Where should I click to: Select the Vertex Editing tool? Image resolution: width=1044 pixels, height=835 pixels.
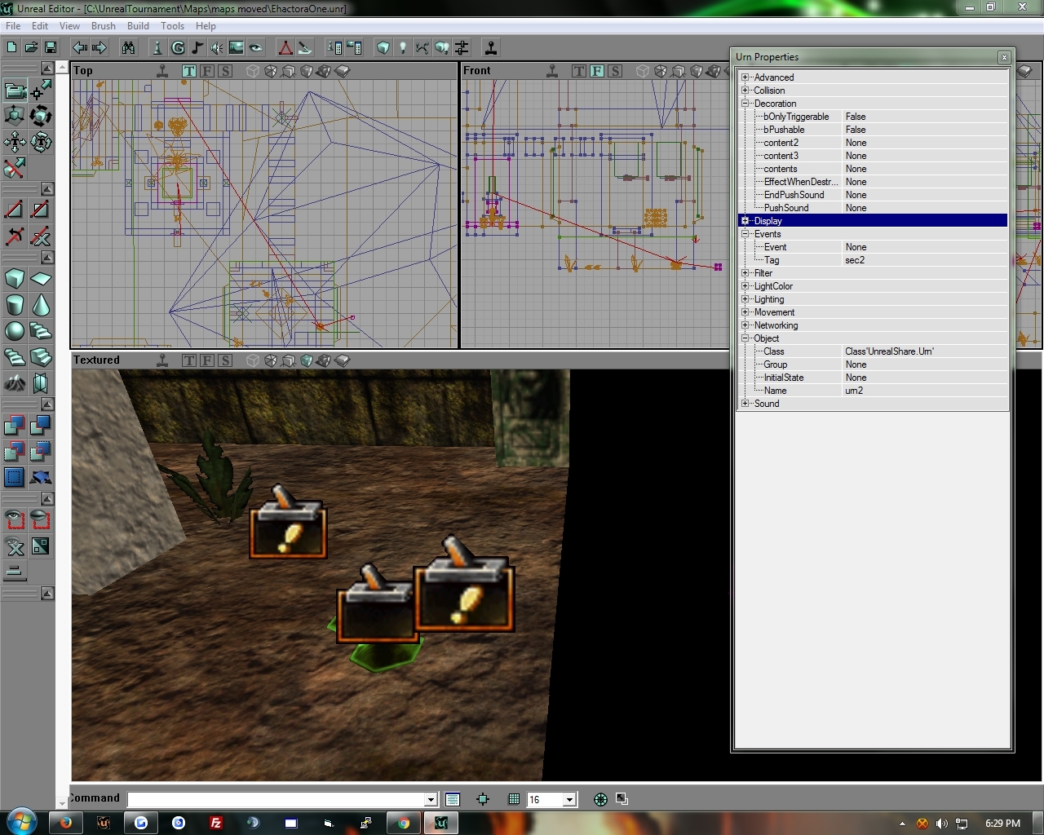[x=40, y=89]
